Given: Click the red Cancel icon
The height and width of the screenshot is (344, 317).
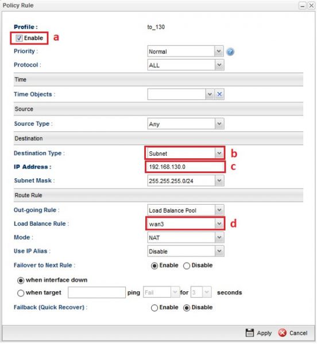Looking at the screenshot, I should (x=282, y=333).
